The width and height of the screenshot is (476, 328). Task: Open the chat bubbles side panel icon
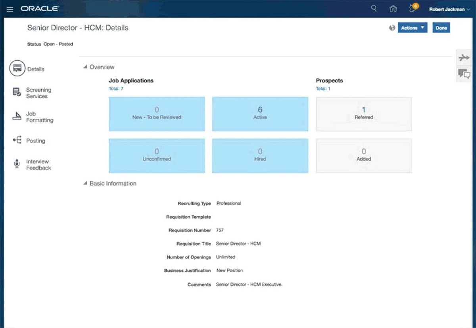pos(464,74)
